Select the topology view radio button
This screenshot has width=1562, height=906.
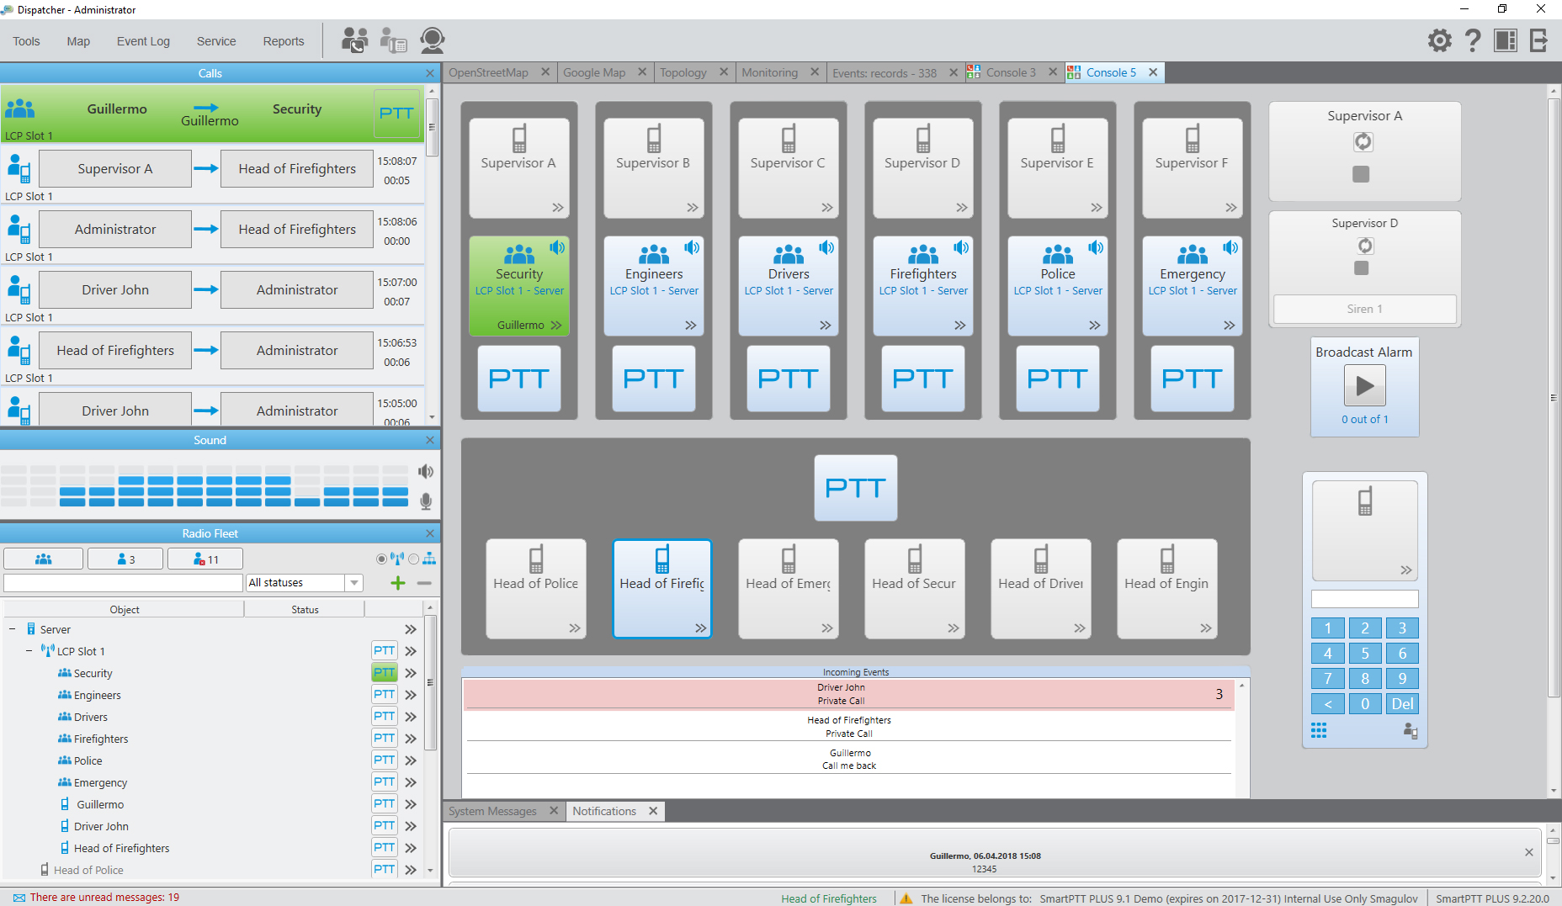tap(414, 558)
